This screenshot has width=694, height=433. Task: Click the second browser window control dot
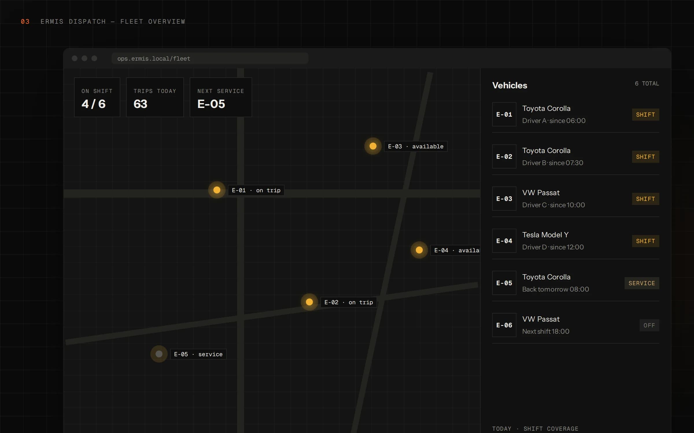click(x=84, y=58)
